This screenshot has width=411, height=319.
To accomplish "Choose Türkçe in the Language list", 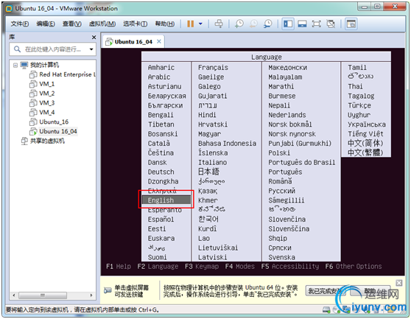I will 359,105.
